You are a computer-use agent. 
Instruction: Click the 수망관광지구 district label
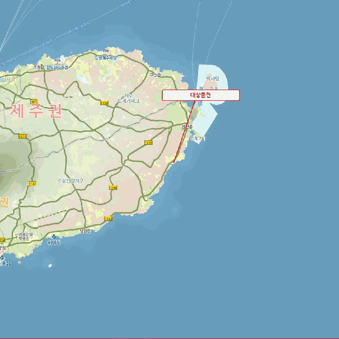[71, 181]
